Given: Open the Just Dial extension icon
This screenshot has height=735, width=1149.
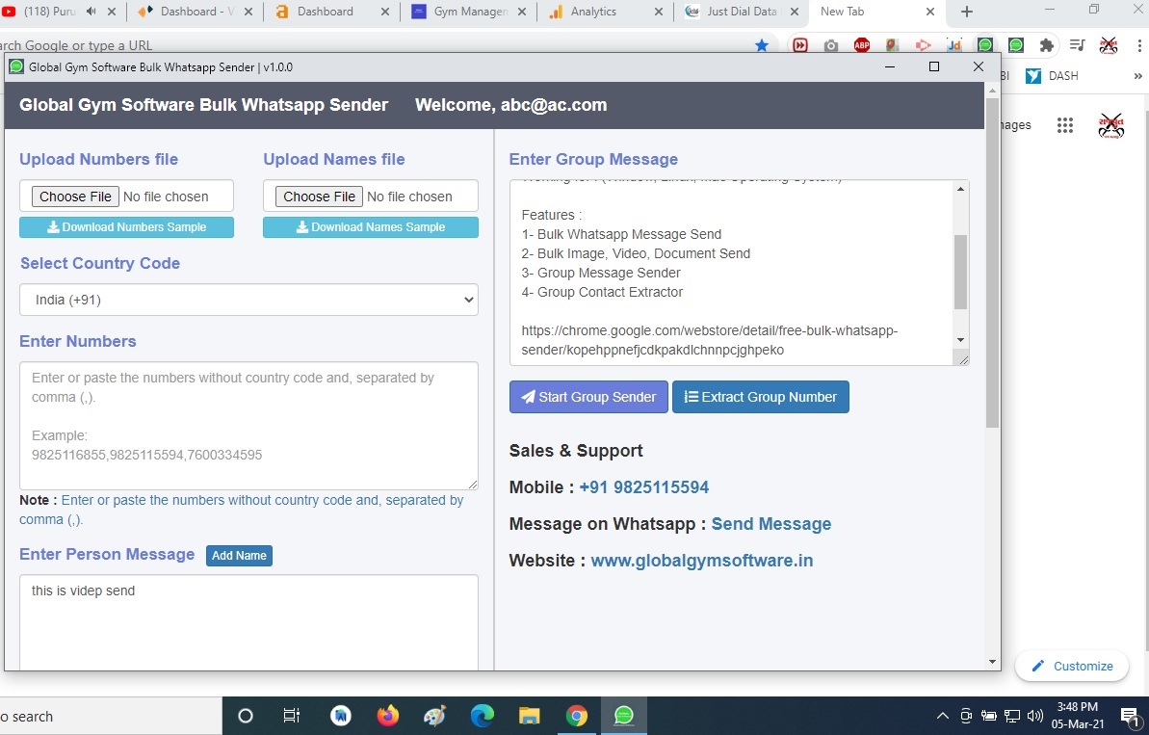Looking at the screenshot, I should [953, 44].
